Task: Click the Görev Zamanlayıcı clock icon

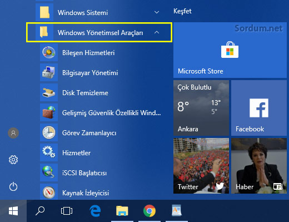Action: [49, 132]
